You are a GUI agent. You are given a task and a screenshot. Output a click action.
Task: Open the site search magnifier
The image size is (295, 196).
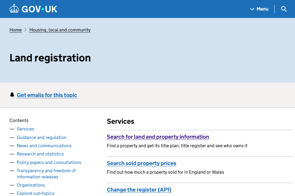pos(283,9)
